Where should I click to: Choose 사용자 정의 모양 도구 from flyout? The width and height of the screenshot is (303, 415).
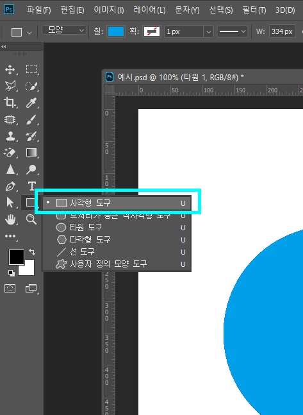point(117,264)
